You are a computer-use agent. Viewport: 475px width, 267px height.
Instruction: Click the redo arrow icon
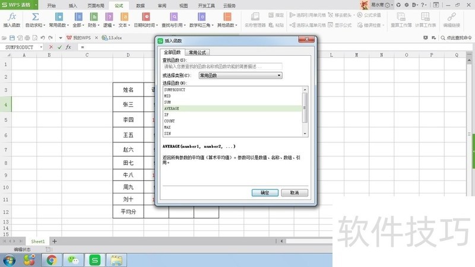click(50, 38)
